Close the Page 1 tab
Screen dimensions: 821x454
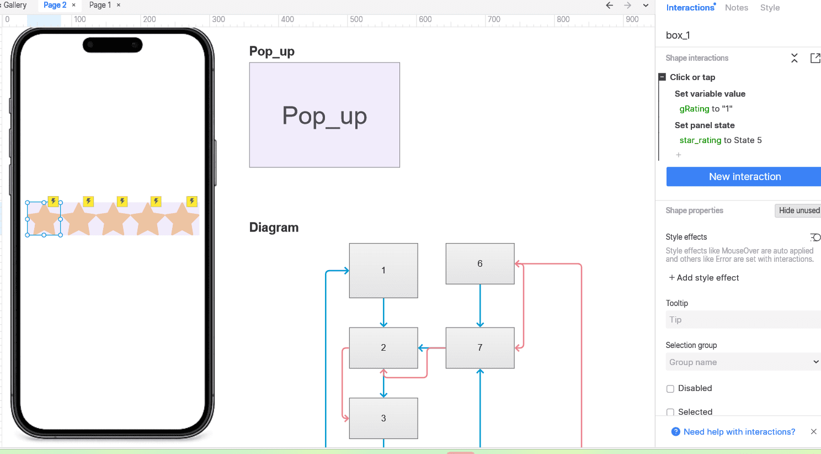point(119,5)
